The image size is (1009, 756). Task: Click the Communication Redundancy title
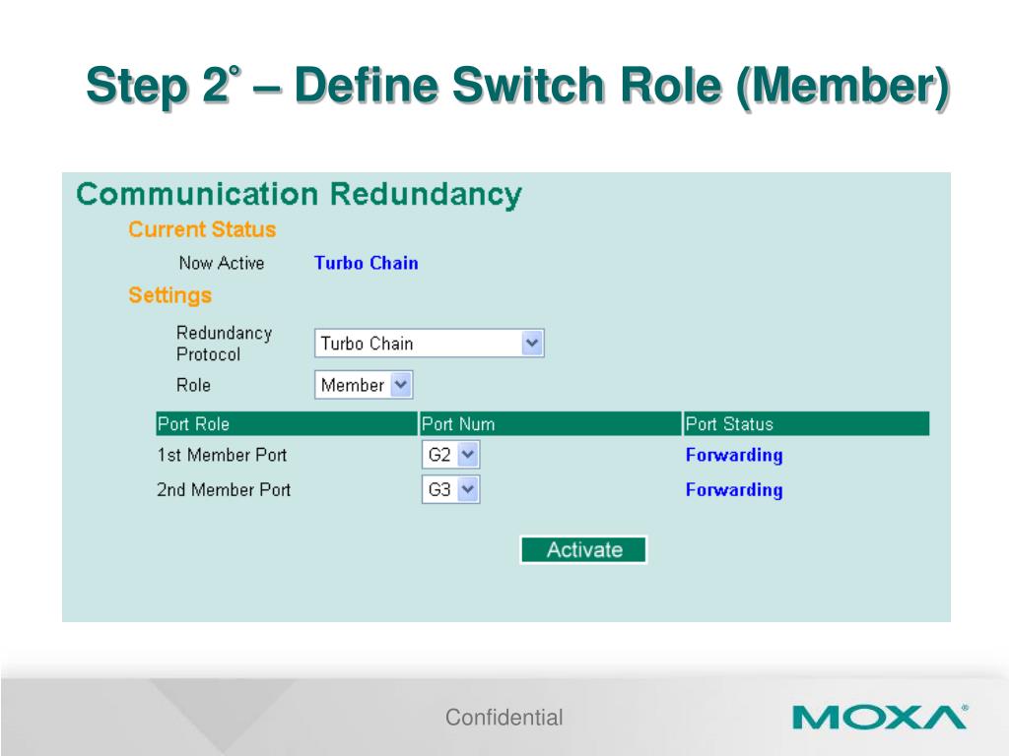pos(299,195)
